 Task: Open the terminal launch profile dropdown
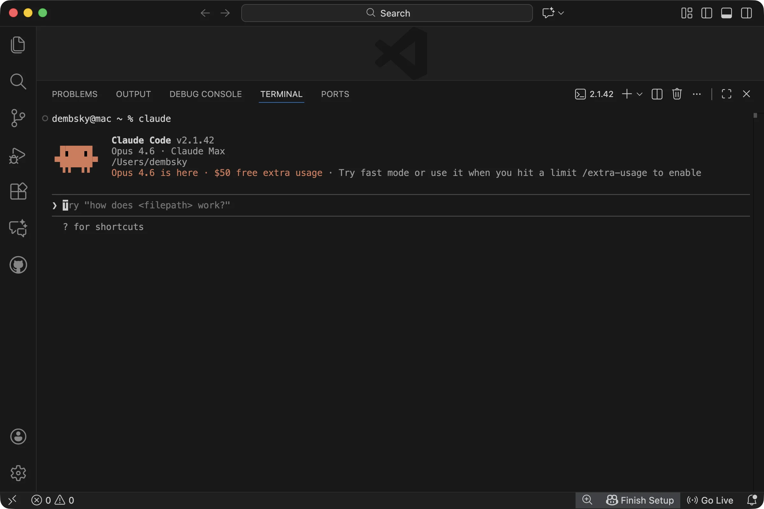[640, 94]
